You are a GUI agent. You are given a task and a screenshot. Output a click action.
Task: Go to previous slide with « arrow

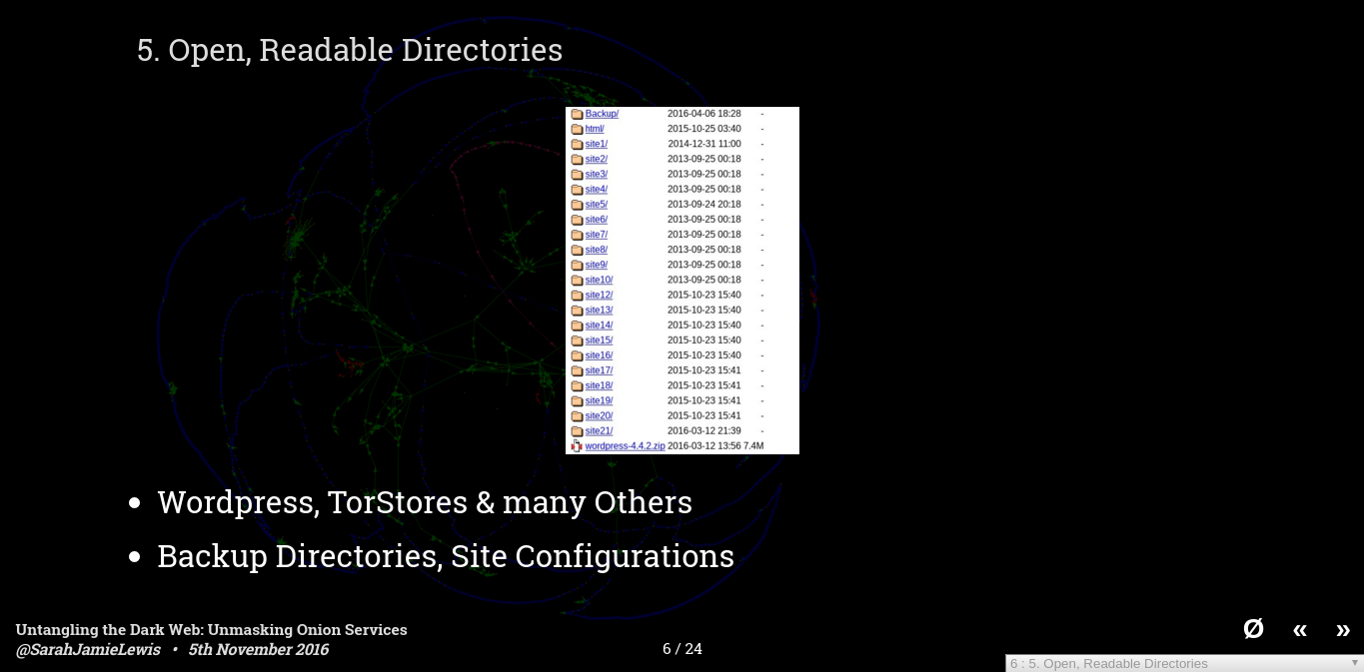tap(1299, 629)
